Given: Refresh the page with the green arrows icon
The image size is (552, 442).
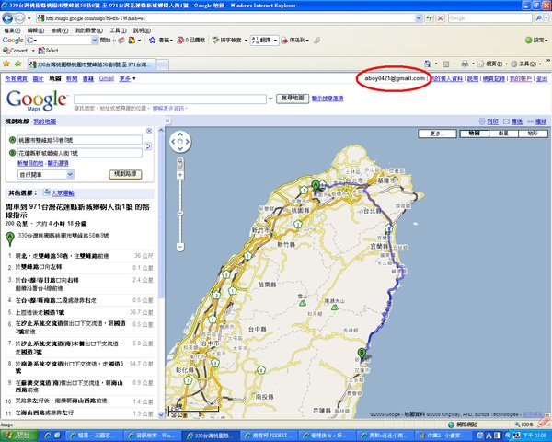Looking at the screenshot, I should point(429,18).
